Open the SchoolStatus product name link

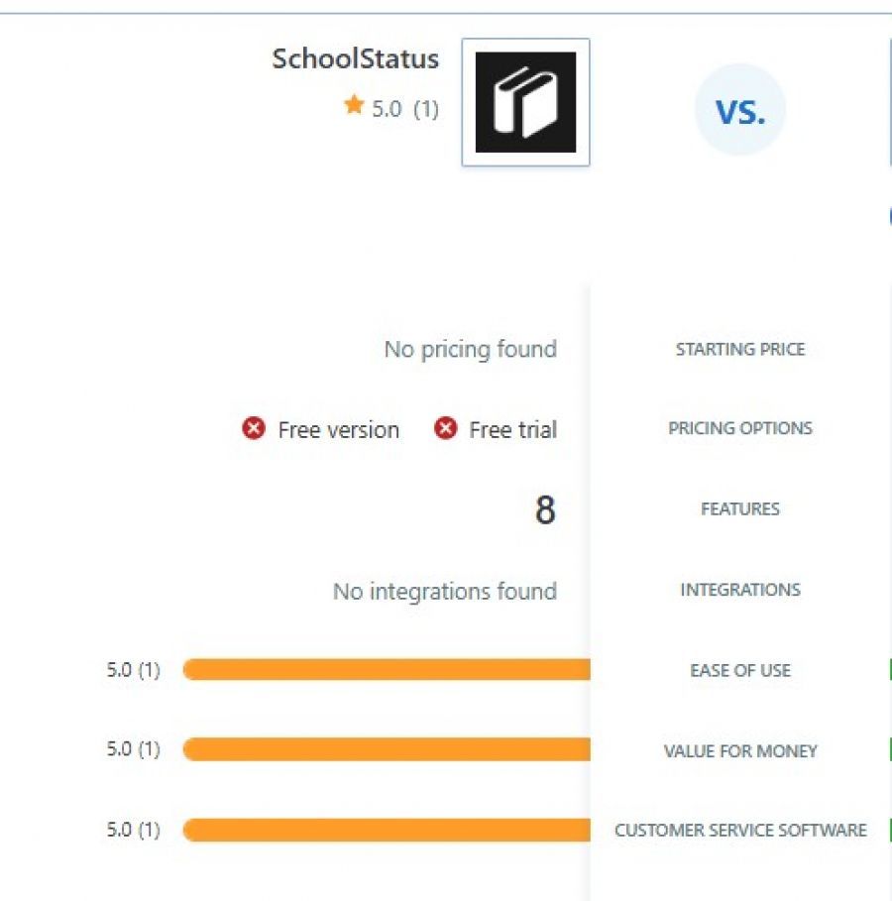tap(355, 58)
